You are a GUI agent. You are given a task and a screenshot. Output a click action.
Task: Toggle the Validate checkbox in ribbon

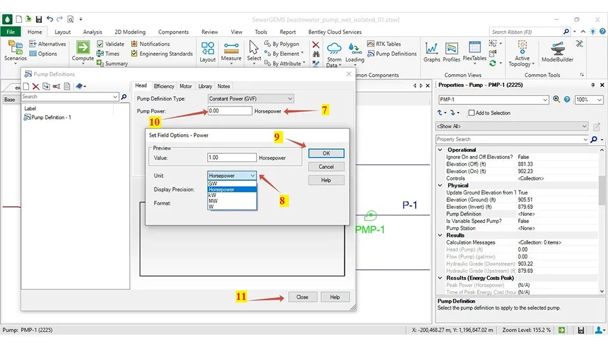[100, 44]
